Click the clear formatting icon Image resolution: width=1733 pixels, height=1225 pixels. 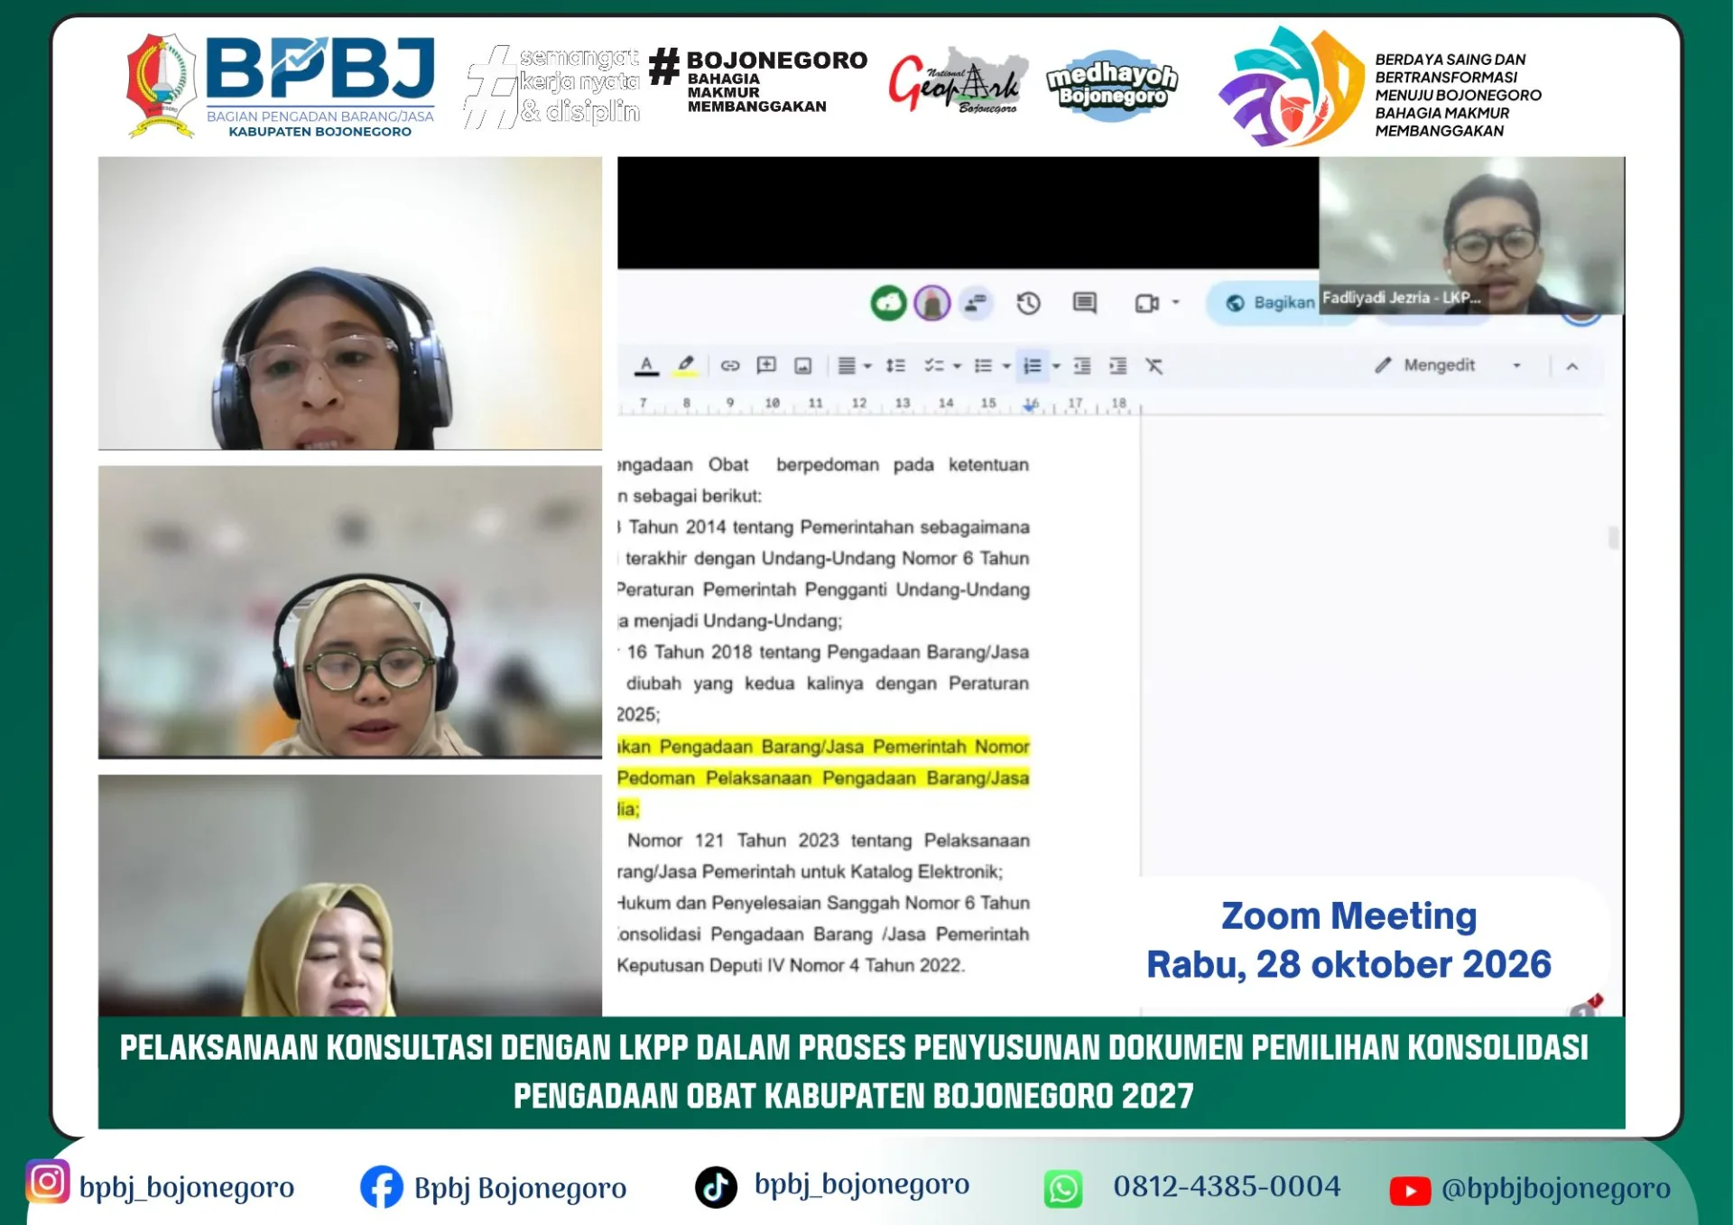pyautogui.click(x=1154, y=366)
